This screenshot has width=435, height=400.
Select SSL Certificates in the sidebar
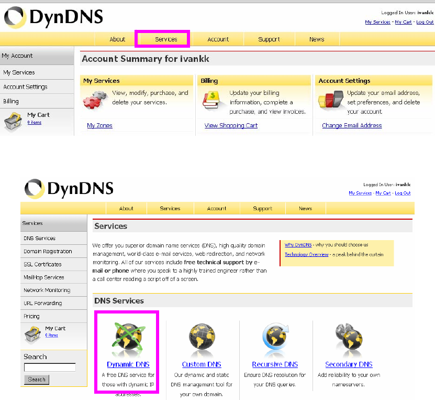[x=53, y=264]
